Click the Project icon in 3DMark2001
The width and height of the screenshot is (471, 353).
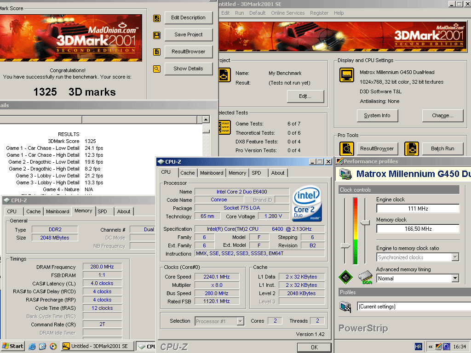224,75
